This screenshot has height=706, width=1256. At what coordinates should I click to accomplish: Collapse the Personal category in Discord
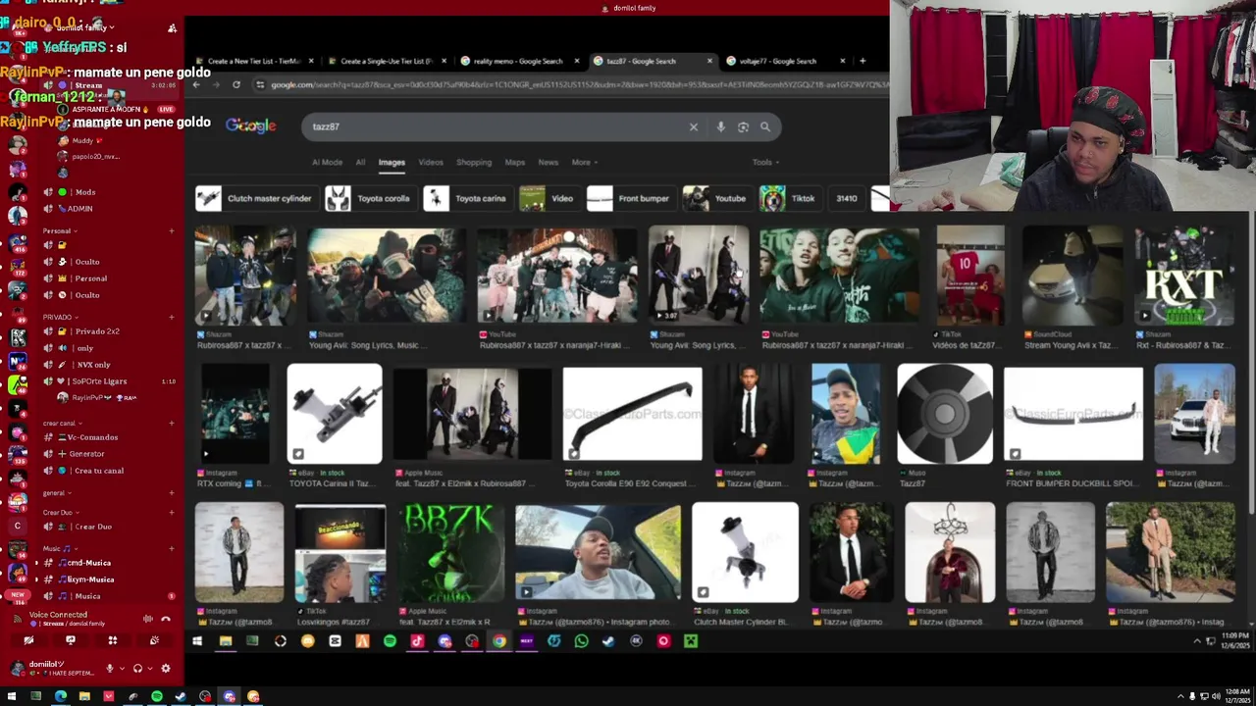click(60, 231)
